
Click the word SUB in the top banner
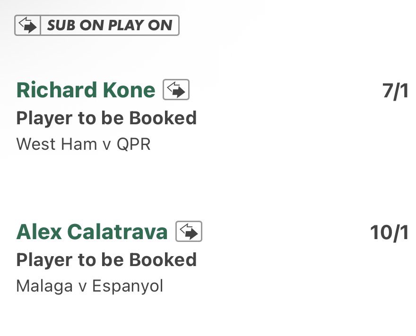point(61,25)
